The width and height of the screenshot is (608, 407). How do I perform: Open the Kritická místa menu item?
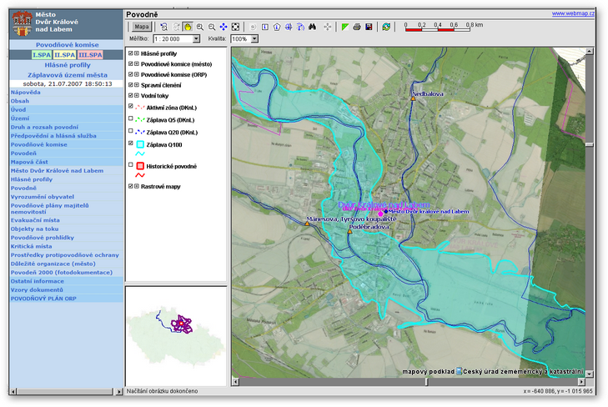(x=31, y=246)
